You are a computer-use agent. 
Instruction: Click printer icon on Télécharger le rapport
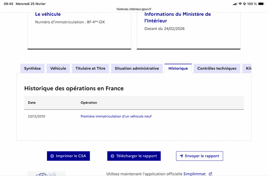[113, 156]
